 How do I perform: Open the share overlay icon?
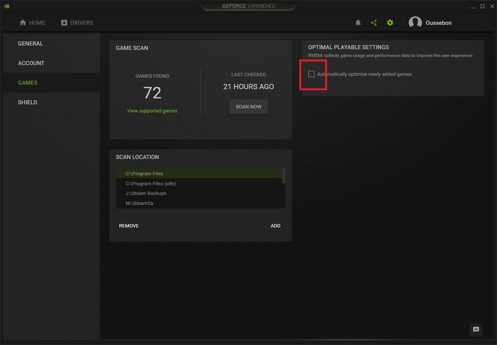(374, 23)
